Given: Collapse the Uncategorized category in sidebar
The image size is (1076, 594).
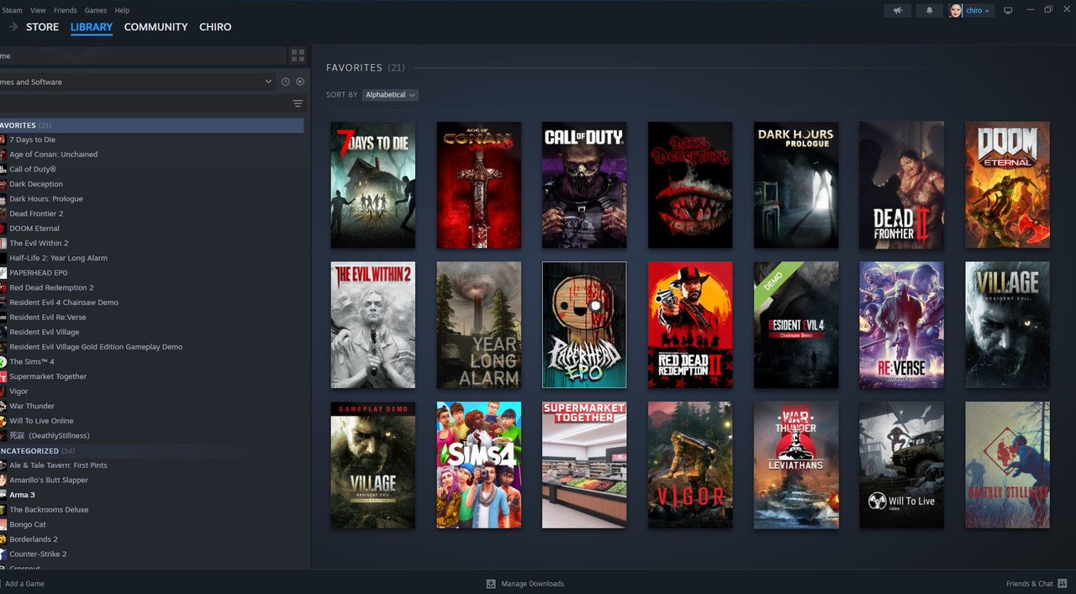Looking at the screenshot, I should (x=151, y=450).
